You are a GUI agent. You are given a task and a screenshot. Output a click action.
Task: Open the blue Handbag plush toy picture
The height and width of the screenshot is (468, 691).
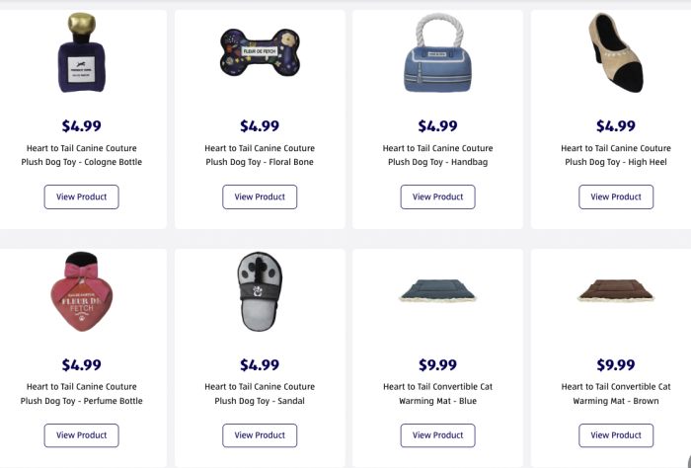click(x=437, y=53)
